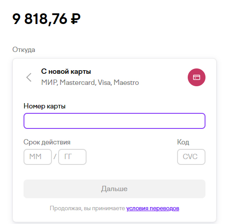Click the Откуда section label
This screenshot has height=224, width=229.
pyautogui.click(x=24, y=50)
